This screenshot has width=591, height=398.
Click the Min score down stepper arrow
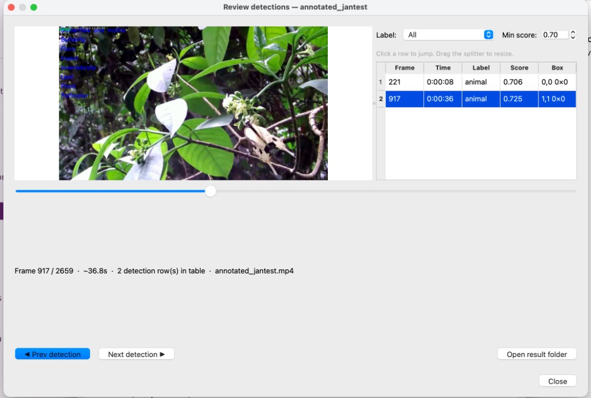click(572, 37)
